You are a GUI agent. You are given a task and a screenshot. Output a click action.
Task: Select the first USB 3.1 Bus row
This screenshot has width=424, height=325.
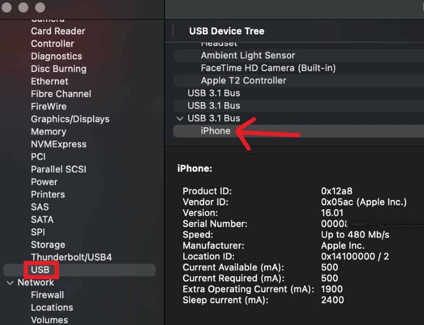pyautogui.click(x=214, y=93)
